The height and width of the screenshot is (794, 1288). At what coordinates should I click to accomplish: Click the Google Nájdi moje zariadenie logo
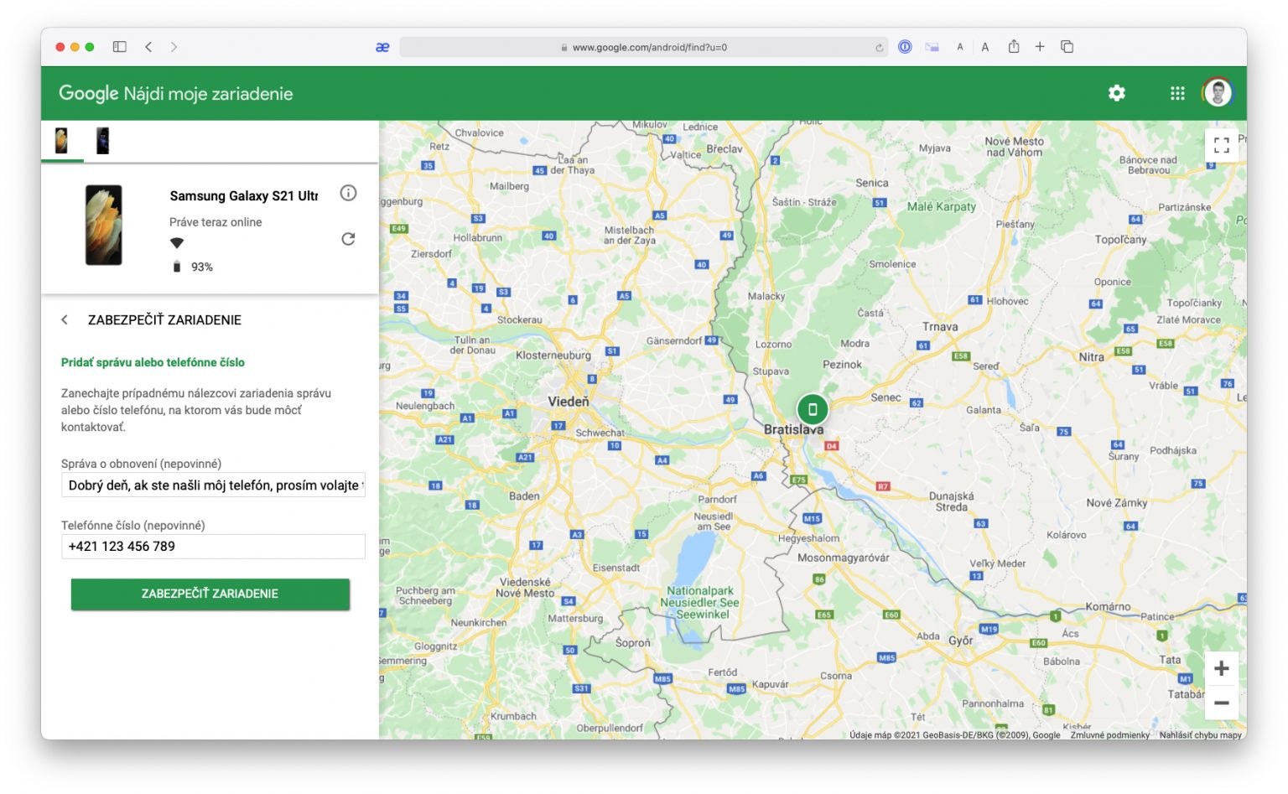click(176, 93)
